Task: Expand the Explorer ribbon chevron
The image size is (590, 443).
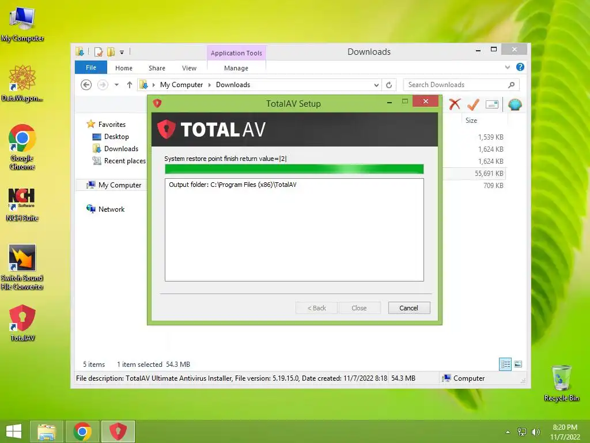Action: pyautogui.click(x=507, y=67)
